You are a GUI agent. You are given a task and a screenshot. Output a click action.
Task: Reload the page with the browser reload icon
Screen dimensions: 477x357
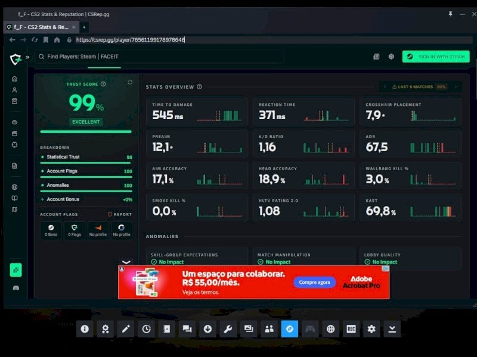tap(35, 40)
